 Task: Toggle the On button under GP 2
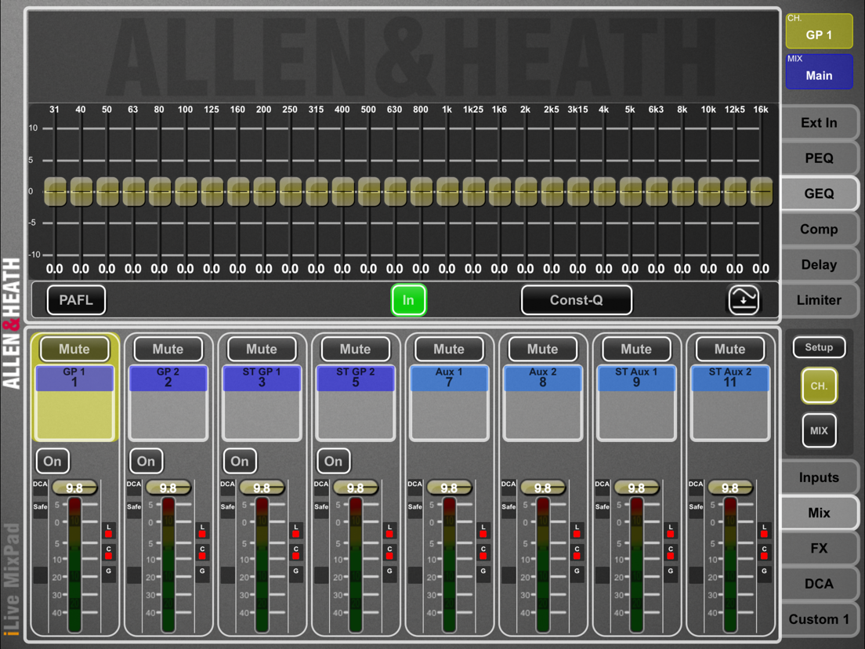point(147,461)
